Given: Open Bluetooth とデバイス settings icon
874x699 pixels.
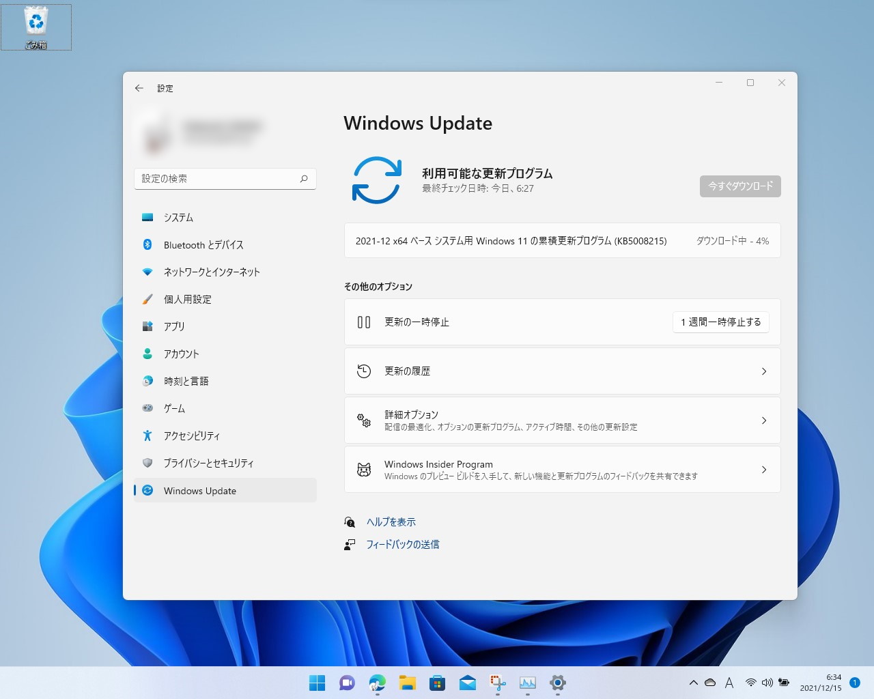Looking at the screenshot, I should click(147, 244).
